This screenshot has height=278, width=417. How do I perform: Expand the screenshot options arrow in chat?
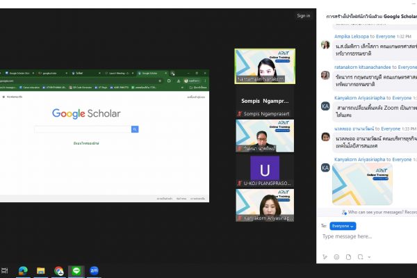click(369, 257)
